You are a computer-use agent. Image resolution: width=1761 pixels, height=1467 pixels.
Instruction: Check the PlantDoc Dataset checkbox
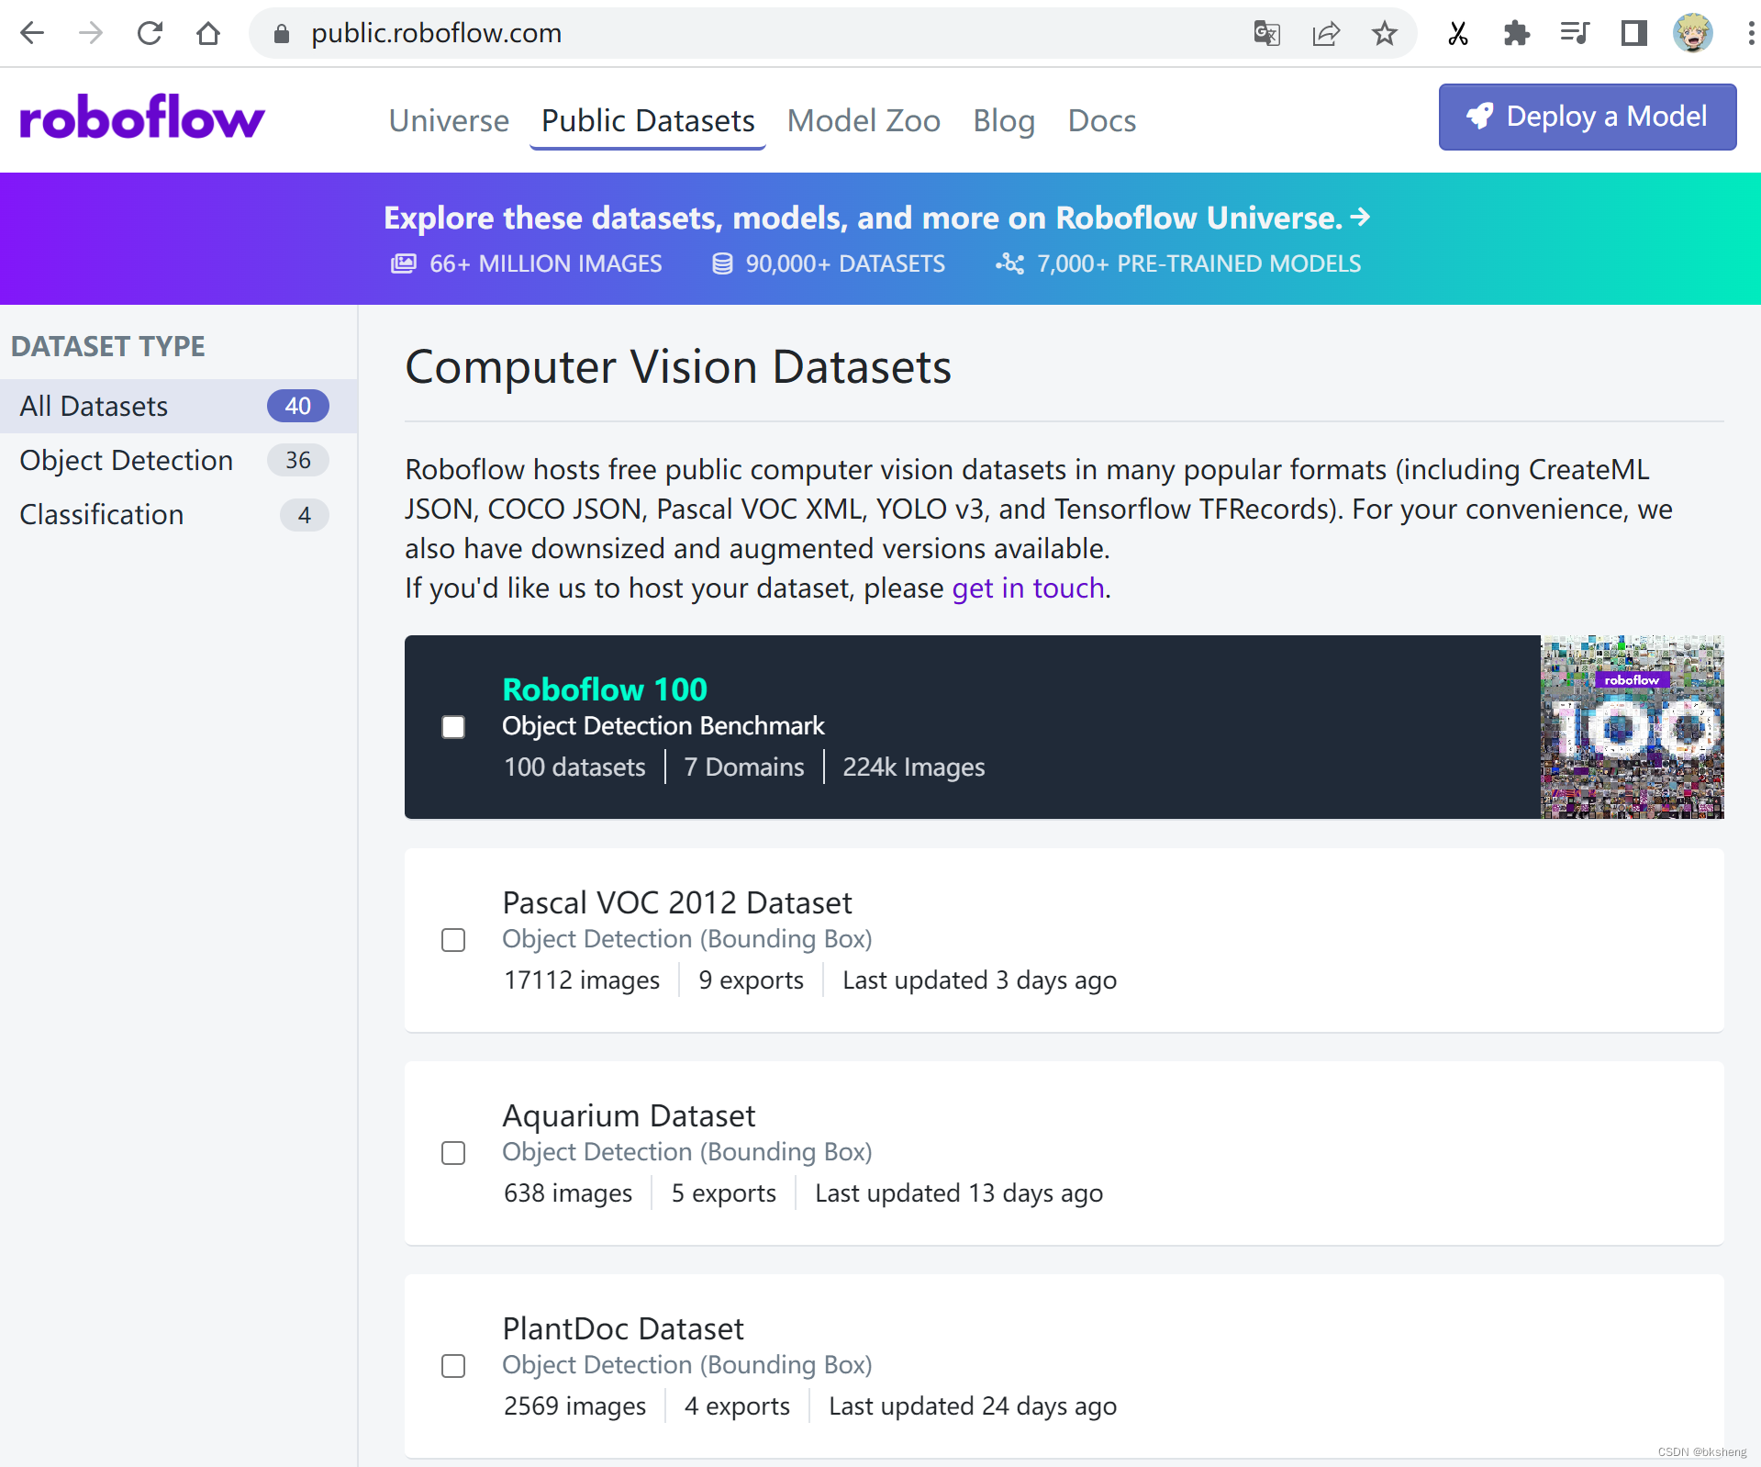(x=453, y=1366)
